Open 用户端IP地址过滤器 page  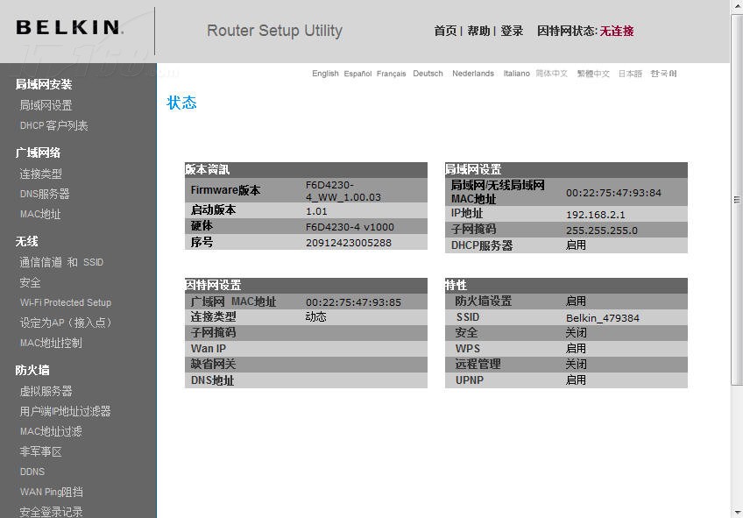click(64, 411)
